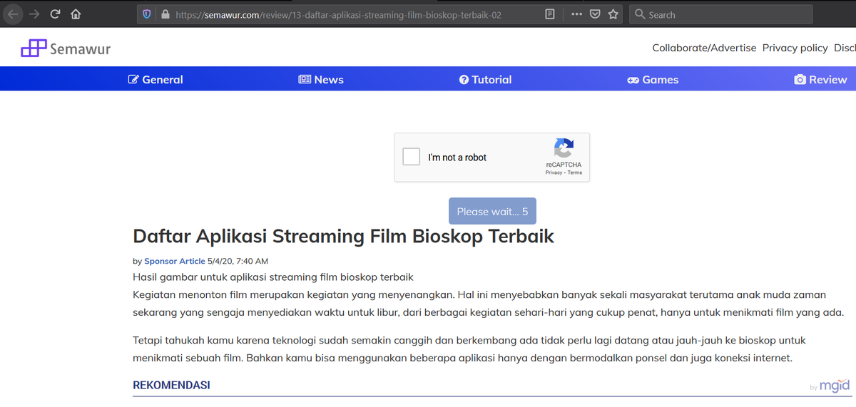This screenshot has width=856, height=407.
Task: Open page actions three-dot menu
Action: point(576,14)
